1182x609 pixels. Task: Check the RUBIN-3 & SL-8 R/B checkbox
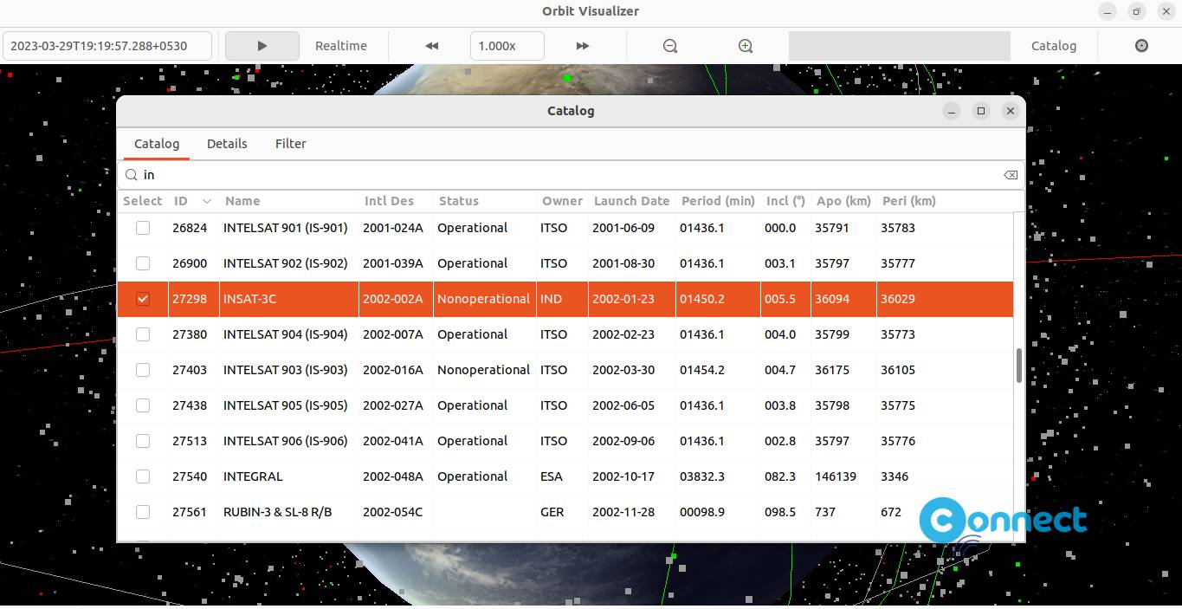(x=143, y=512)
